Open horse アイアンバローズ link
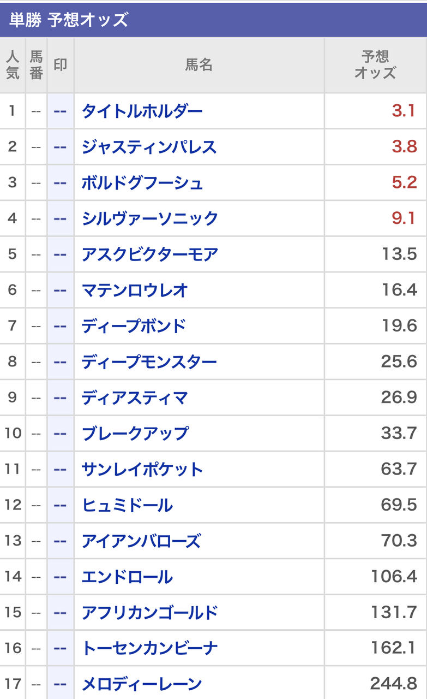This screenshot has height=699, width=427. (x=141, y=540)
